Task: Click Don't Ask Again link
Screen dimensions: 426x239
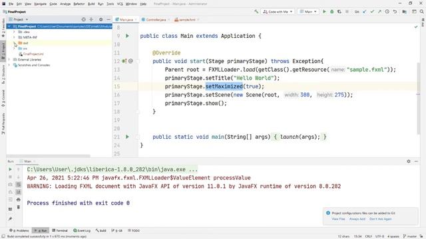Action: coord(380,219)
